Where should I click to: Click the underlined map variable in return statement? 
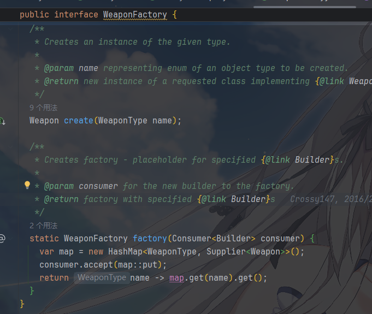coord(176,278)
